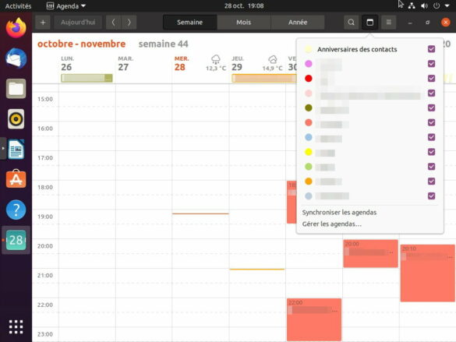Go to previous week arrow
The height and width of the screenshot is (342, 456).
tap(114, 23)
